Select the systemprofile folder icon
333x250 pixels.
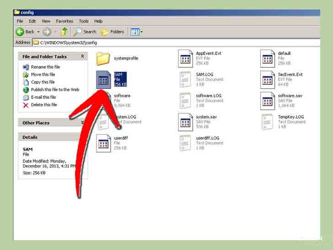point(103,59)
